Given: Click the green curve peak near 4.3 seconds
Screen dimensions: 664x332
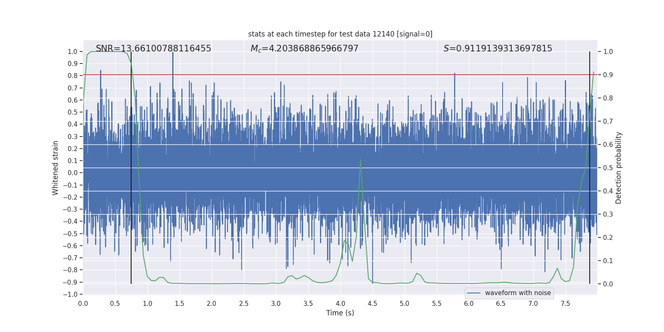Looking at the screenshot, I should [360, 160].
